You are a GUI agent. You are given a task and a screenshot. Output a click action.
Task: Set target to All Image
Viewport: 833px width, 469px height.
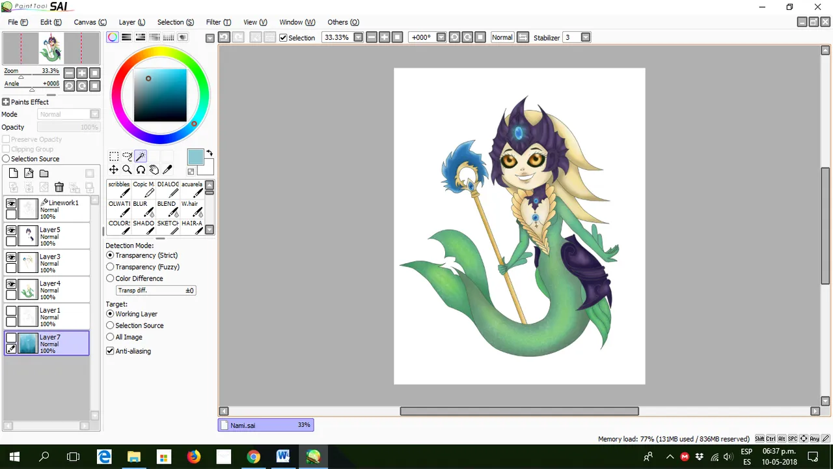point(110,337)
